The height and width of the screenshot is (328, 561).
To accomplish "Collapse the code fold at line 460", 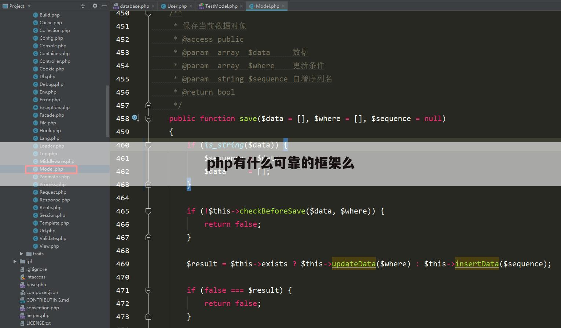I will click(148, 145).
